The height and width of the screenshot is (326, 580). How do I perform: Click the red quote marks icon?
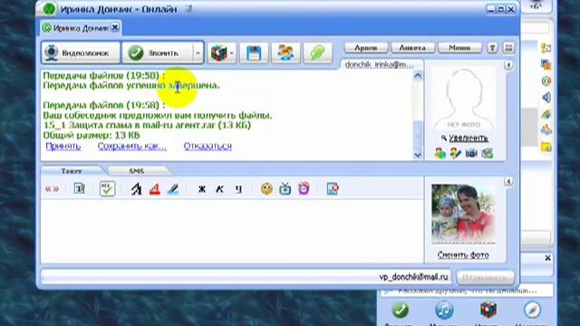point(52,189)
